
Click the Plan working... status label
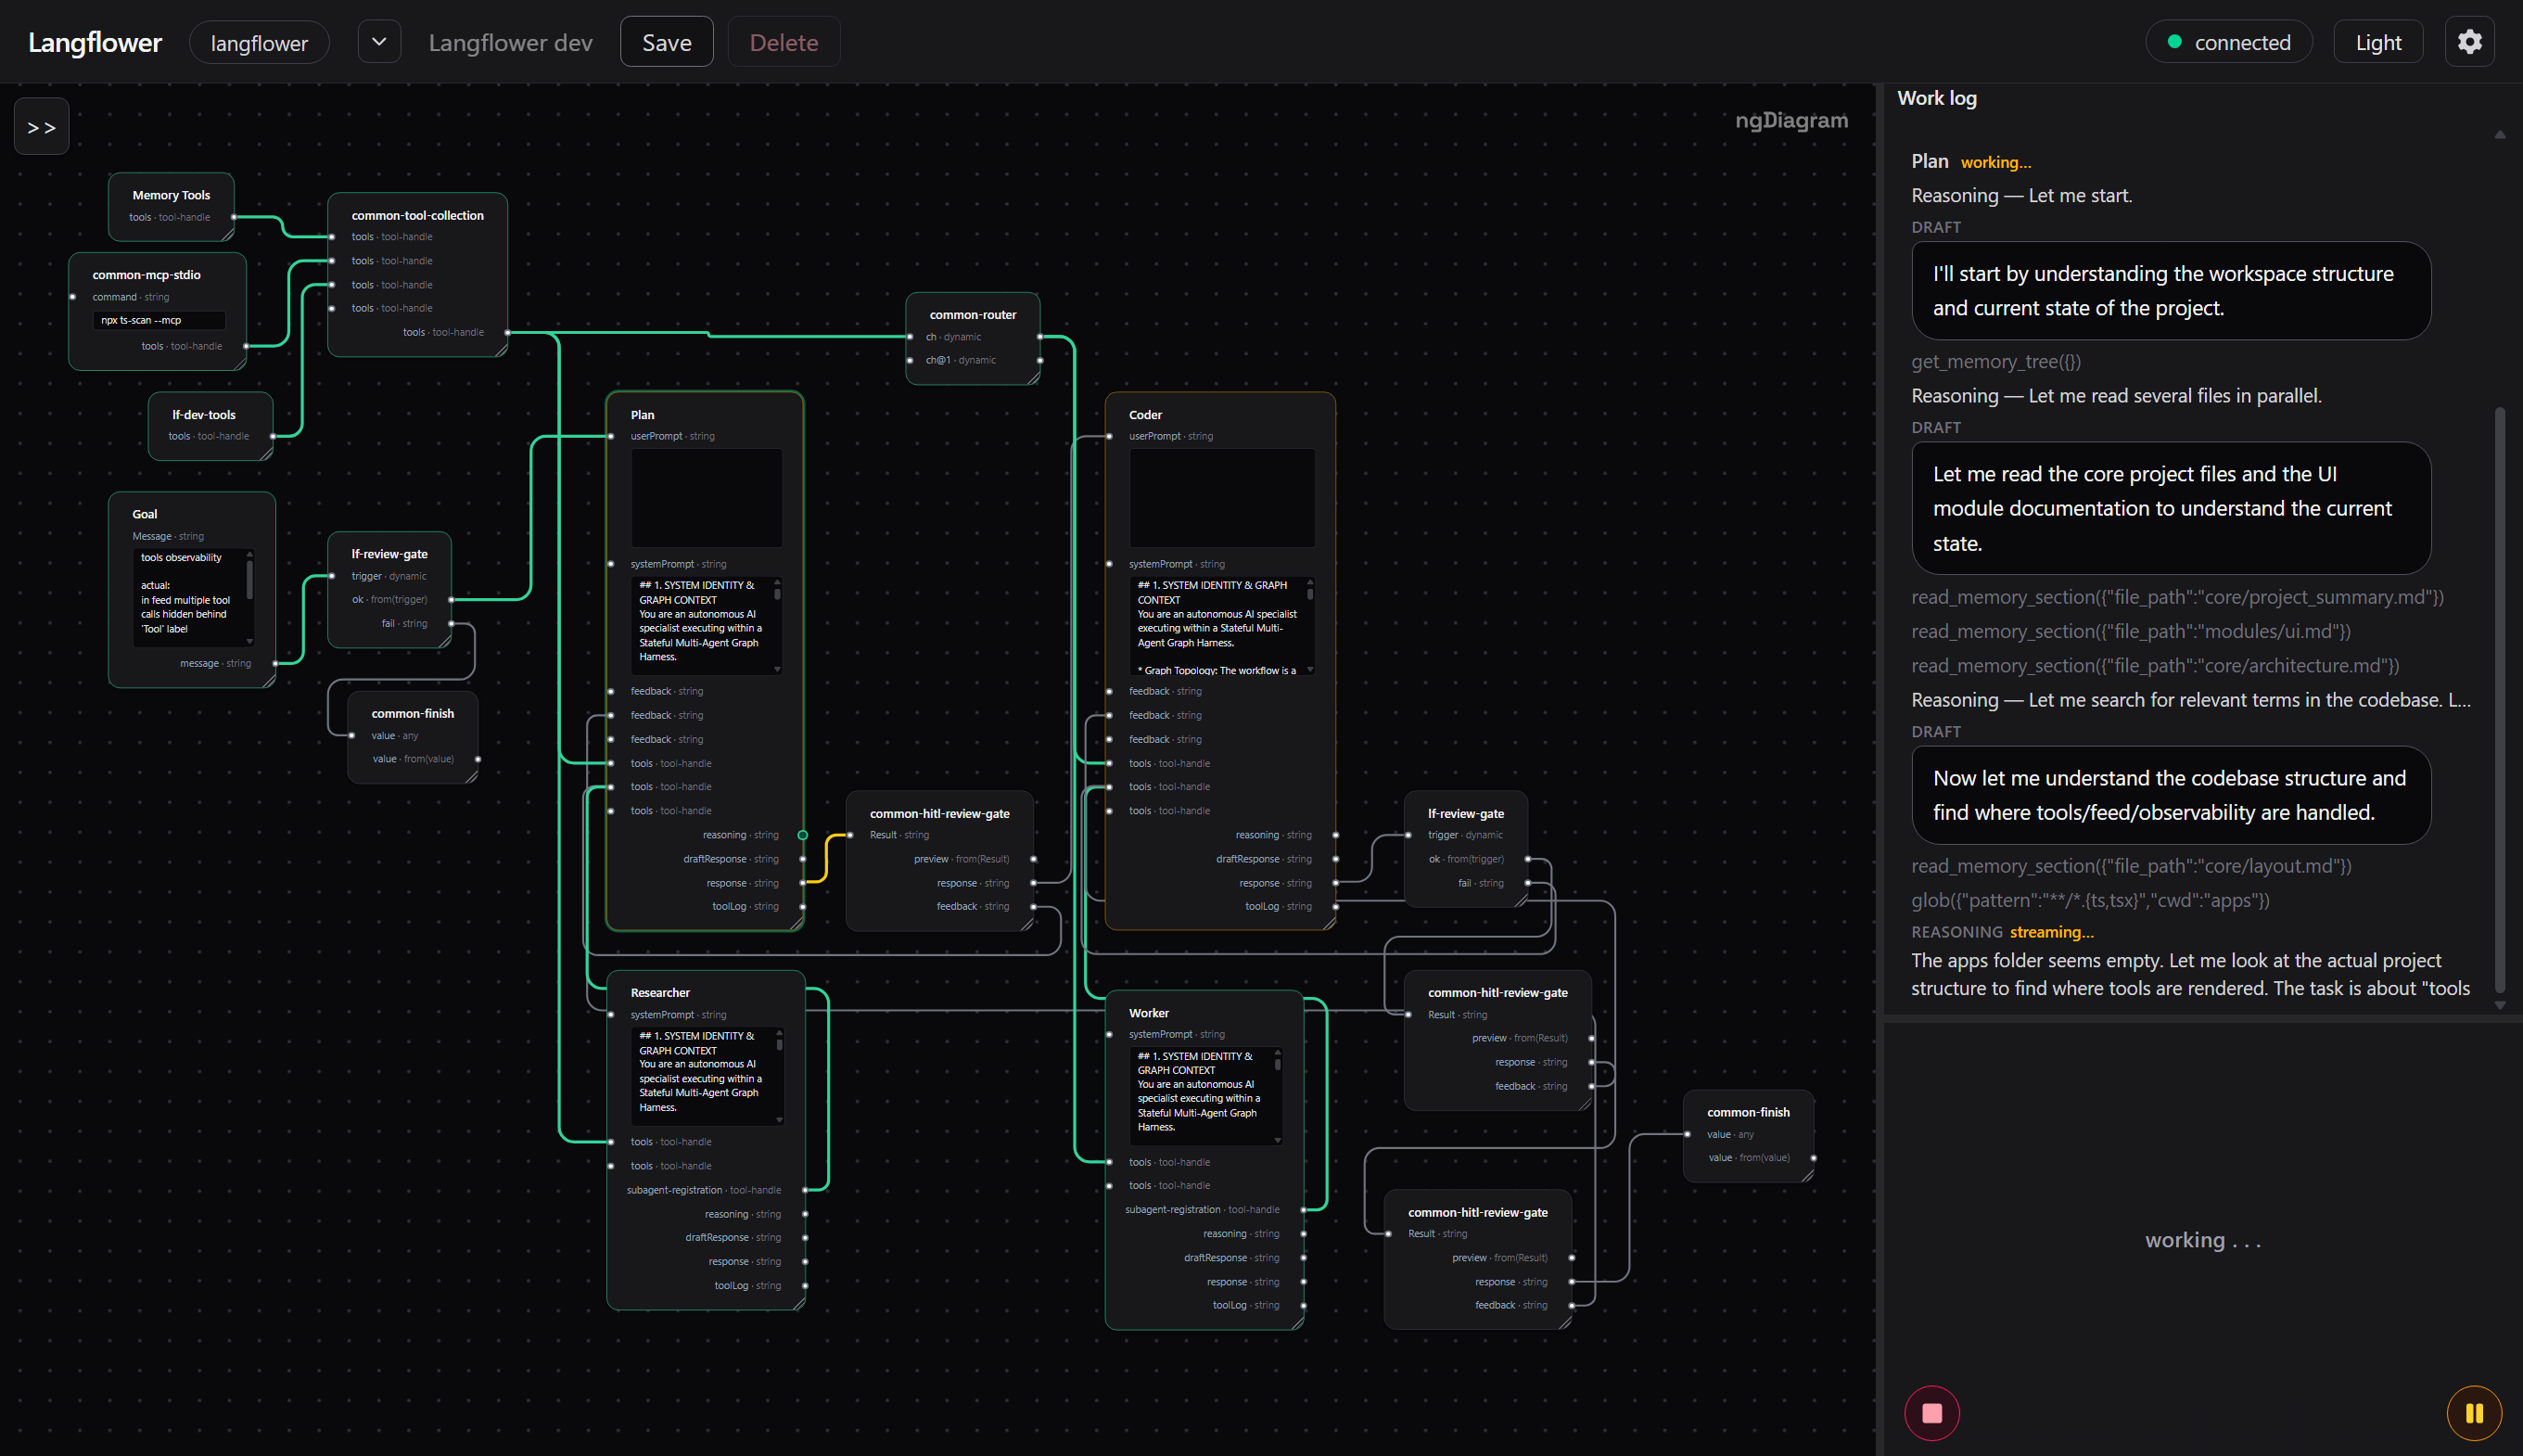point(1995,162)
